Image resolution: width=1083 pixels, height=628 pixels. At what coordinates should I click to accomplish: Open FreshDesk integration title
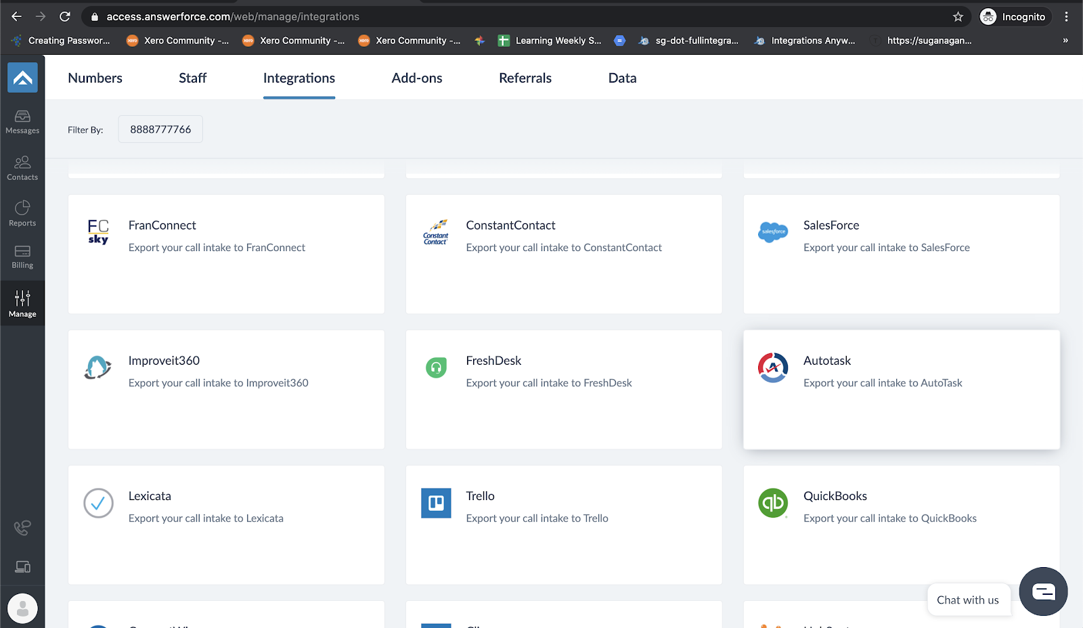click(x=493, y=361)
